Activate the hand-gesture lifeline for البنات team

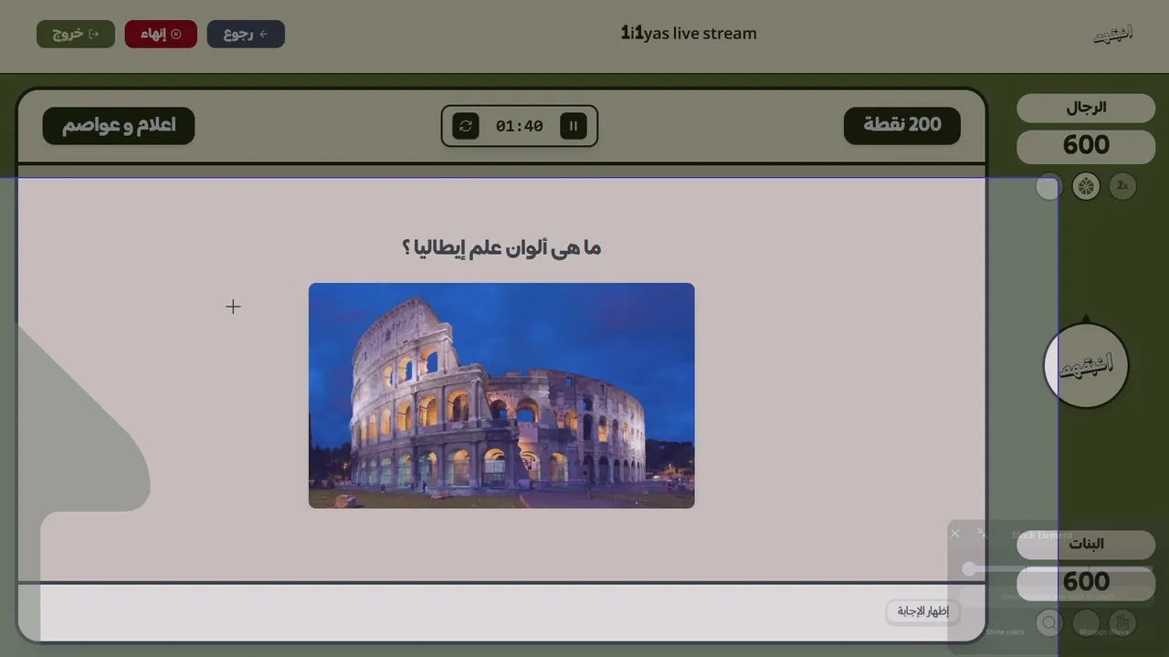point(1122,623)
